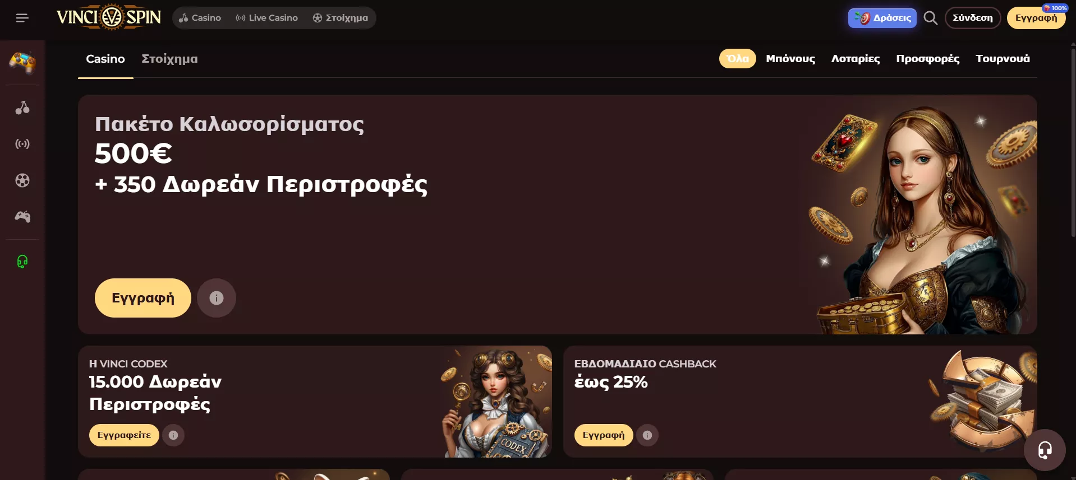The image size is (1076, 480).
Task: Open the live chat support bubble
Action: [x=1045, y=450]
